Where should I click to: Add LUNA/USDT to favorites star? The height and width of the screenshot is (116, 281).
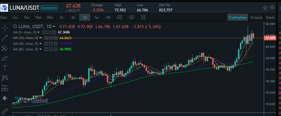pyautogui.click(x=265, y=8)
